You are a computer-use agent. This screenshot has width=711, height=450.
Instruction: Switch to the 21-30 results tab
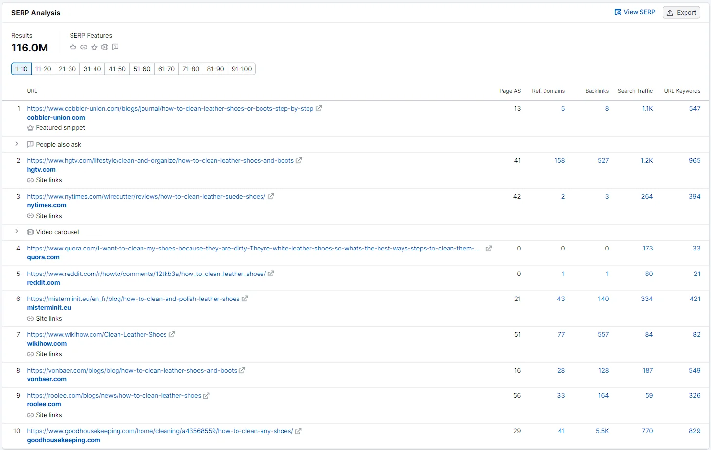68,69
